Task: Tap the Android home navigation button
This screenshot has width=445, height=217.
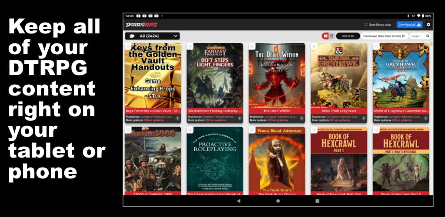Action: click(278, 201)
